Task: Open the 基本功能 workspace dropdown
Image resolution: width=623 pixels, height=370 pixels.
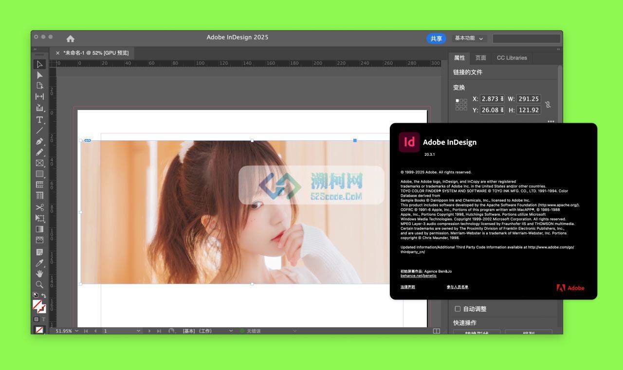Action: pos(469,38)
